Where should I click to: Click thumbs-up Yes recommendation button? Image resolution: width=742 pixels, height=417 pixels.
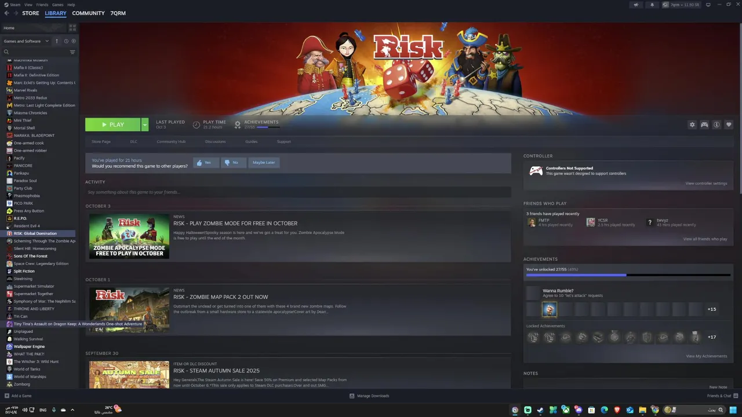click(206, 163)
